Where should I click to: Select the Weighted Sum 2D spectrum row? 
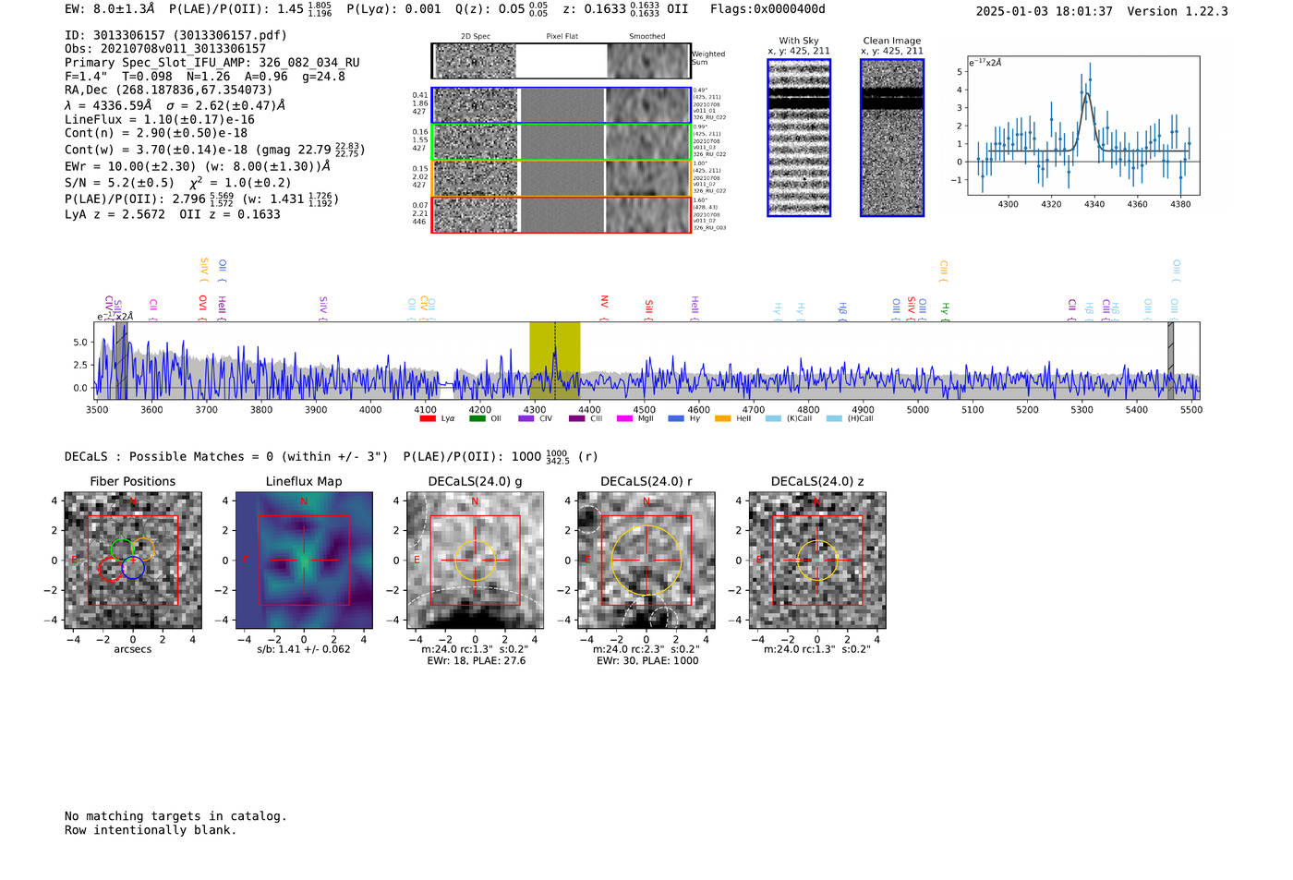point(562,61)
